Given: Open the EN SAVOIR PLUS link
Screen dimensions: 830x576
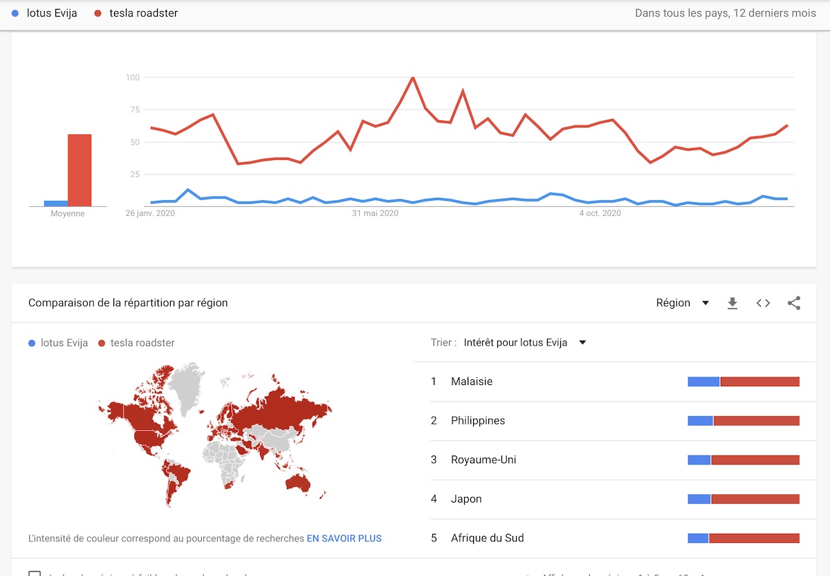Looking at the screenshot, I should (x=344, y=538).
